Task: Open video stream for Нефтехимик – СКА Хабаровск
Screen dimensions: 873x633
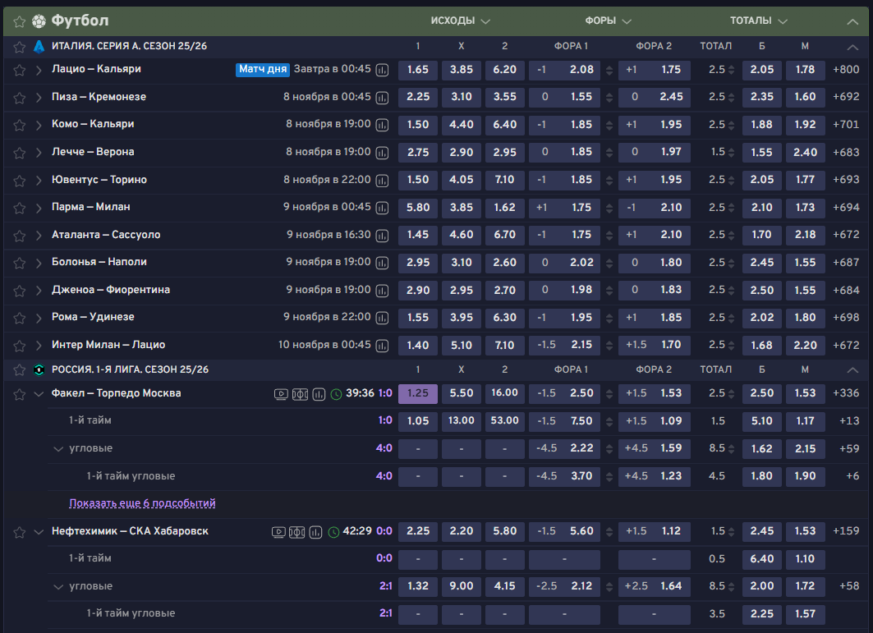Action: tap(279, 532)
